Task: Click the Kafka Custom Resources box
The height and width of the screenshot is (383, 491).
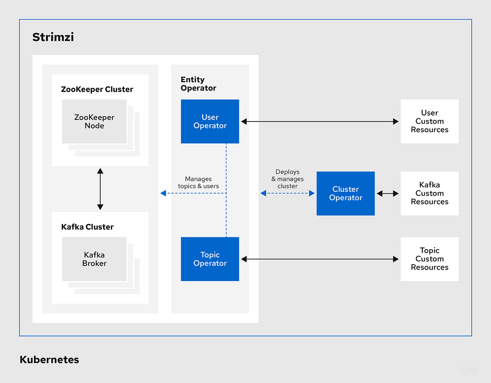Action: coord(430,193)
